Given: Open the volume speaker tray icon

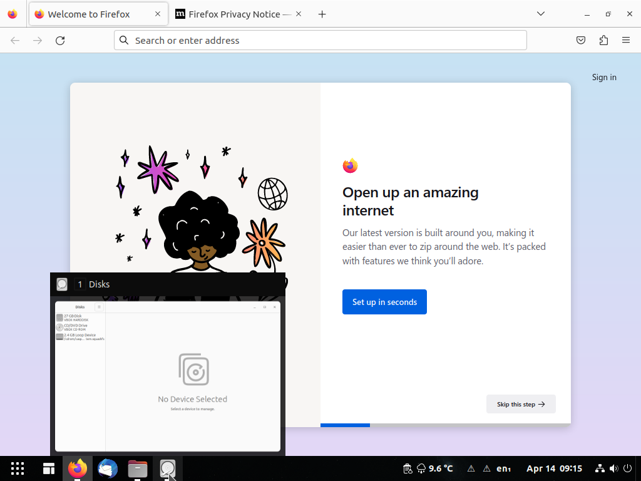Looking at the screenshot, I should 613,468.
